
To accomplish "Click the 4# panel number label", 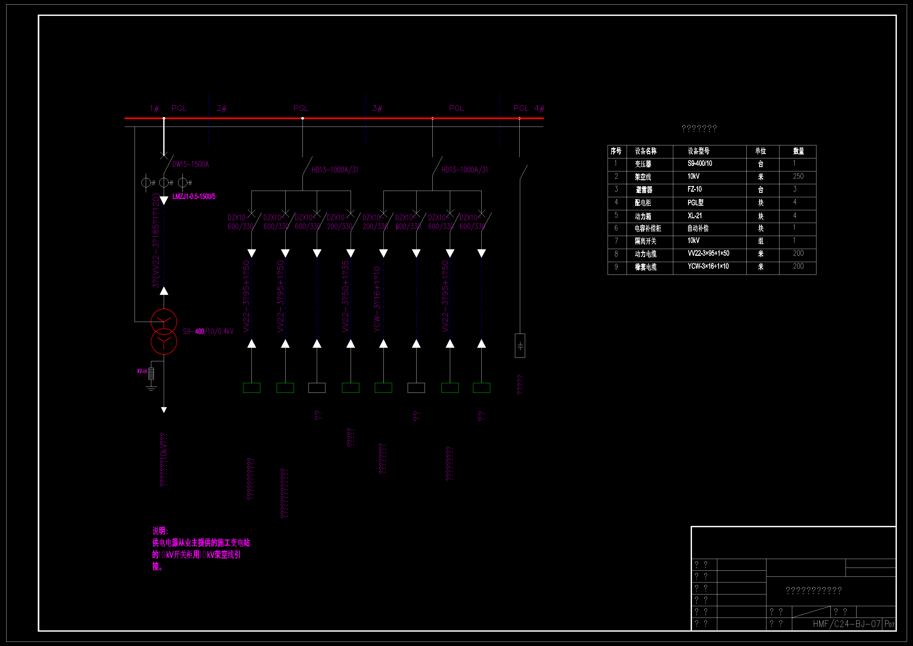I will (x=539, y=108).
